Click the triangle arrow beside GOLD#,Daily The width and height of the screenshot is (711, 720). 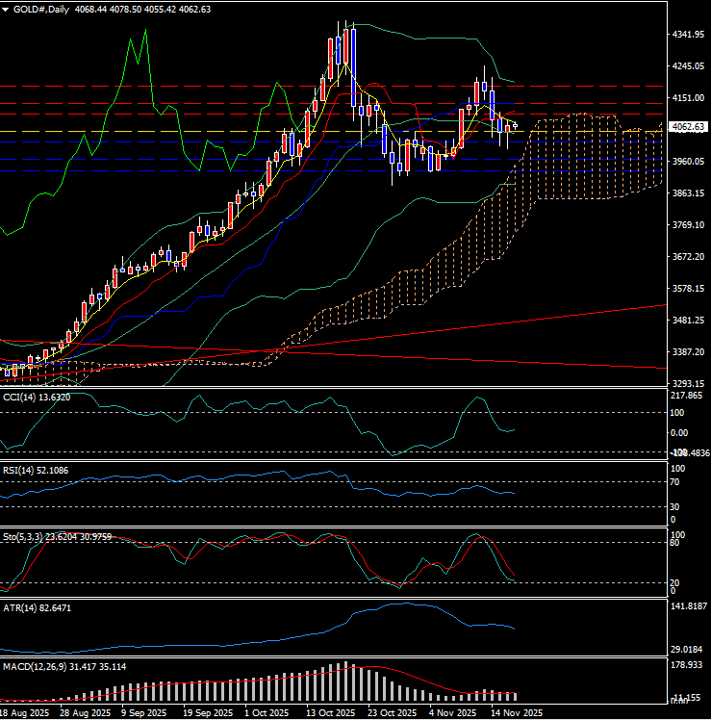tap(6, 8)
